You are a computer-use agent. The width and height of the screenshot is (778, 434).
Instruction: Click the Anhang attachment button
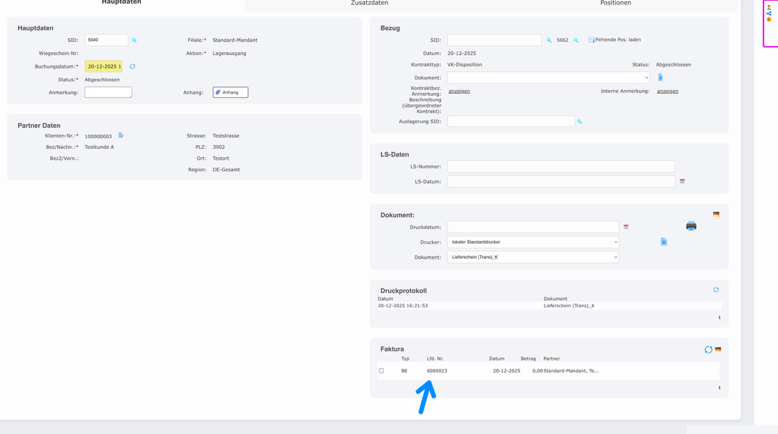[231, 92]
